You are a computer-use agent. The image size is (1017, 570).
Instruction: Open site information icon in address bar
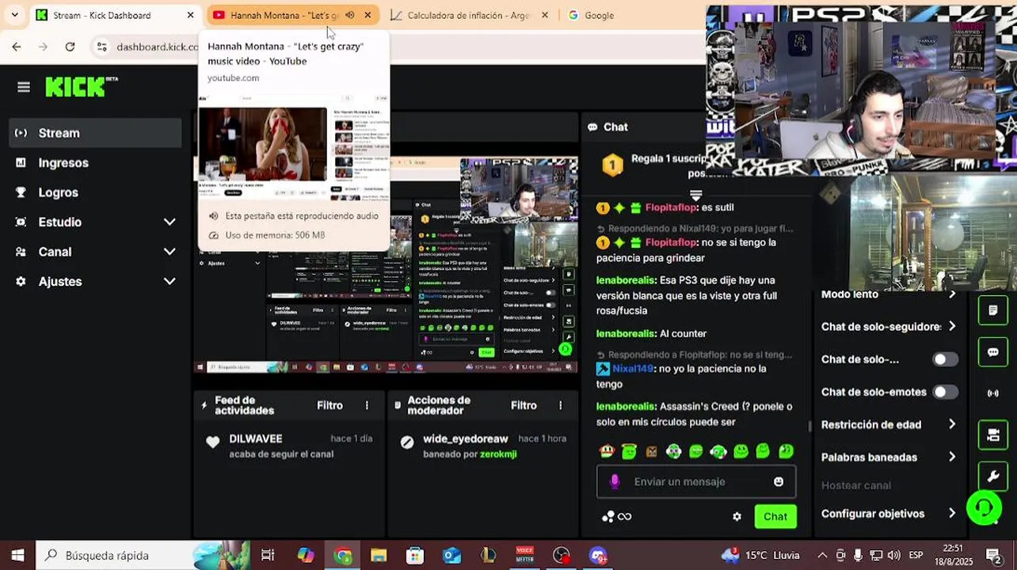tap(101, 47)
